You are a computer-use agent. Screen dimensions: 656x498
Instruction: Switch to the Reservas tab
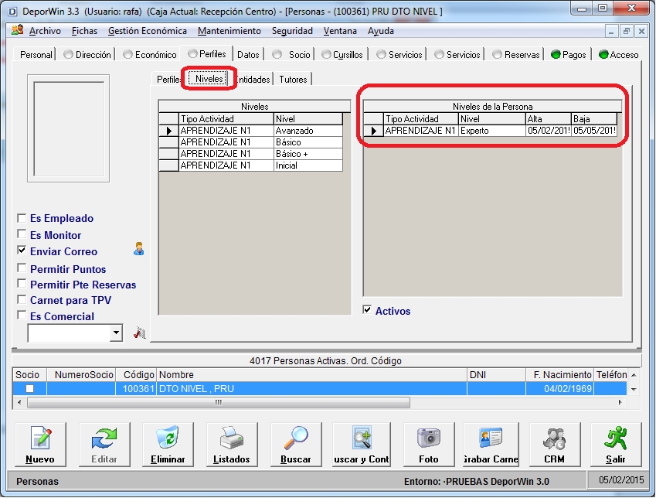click(x=516, y=54)
